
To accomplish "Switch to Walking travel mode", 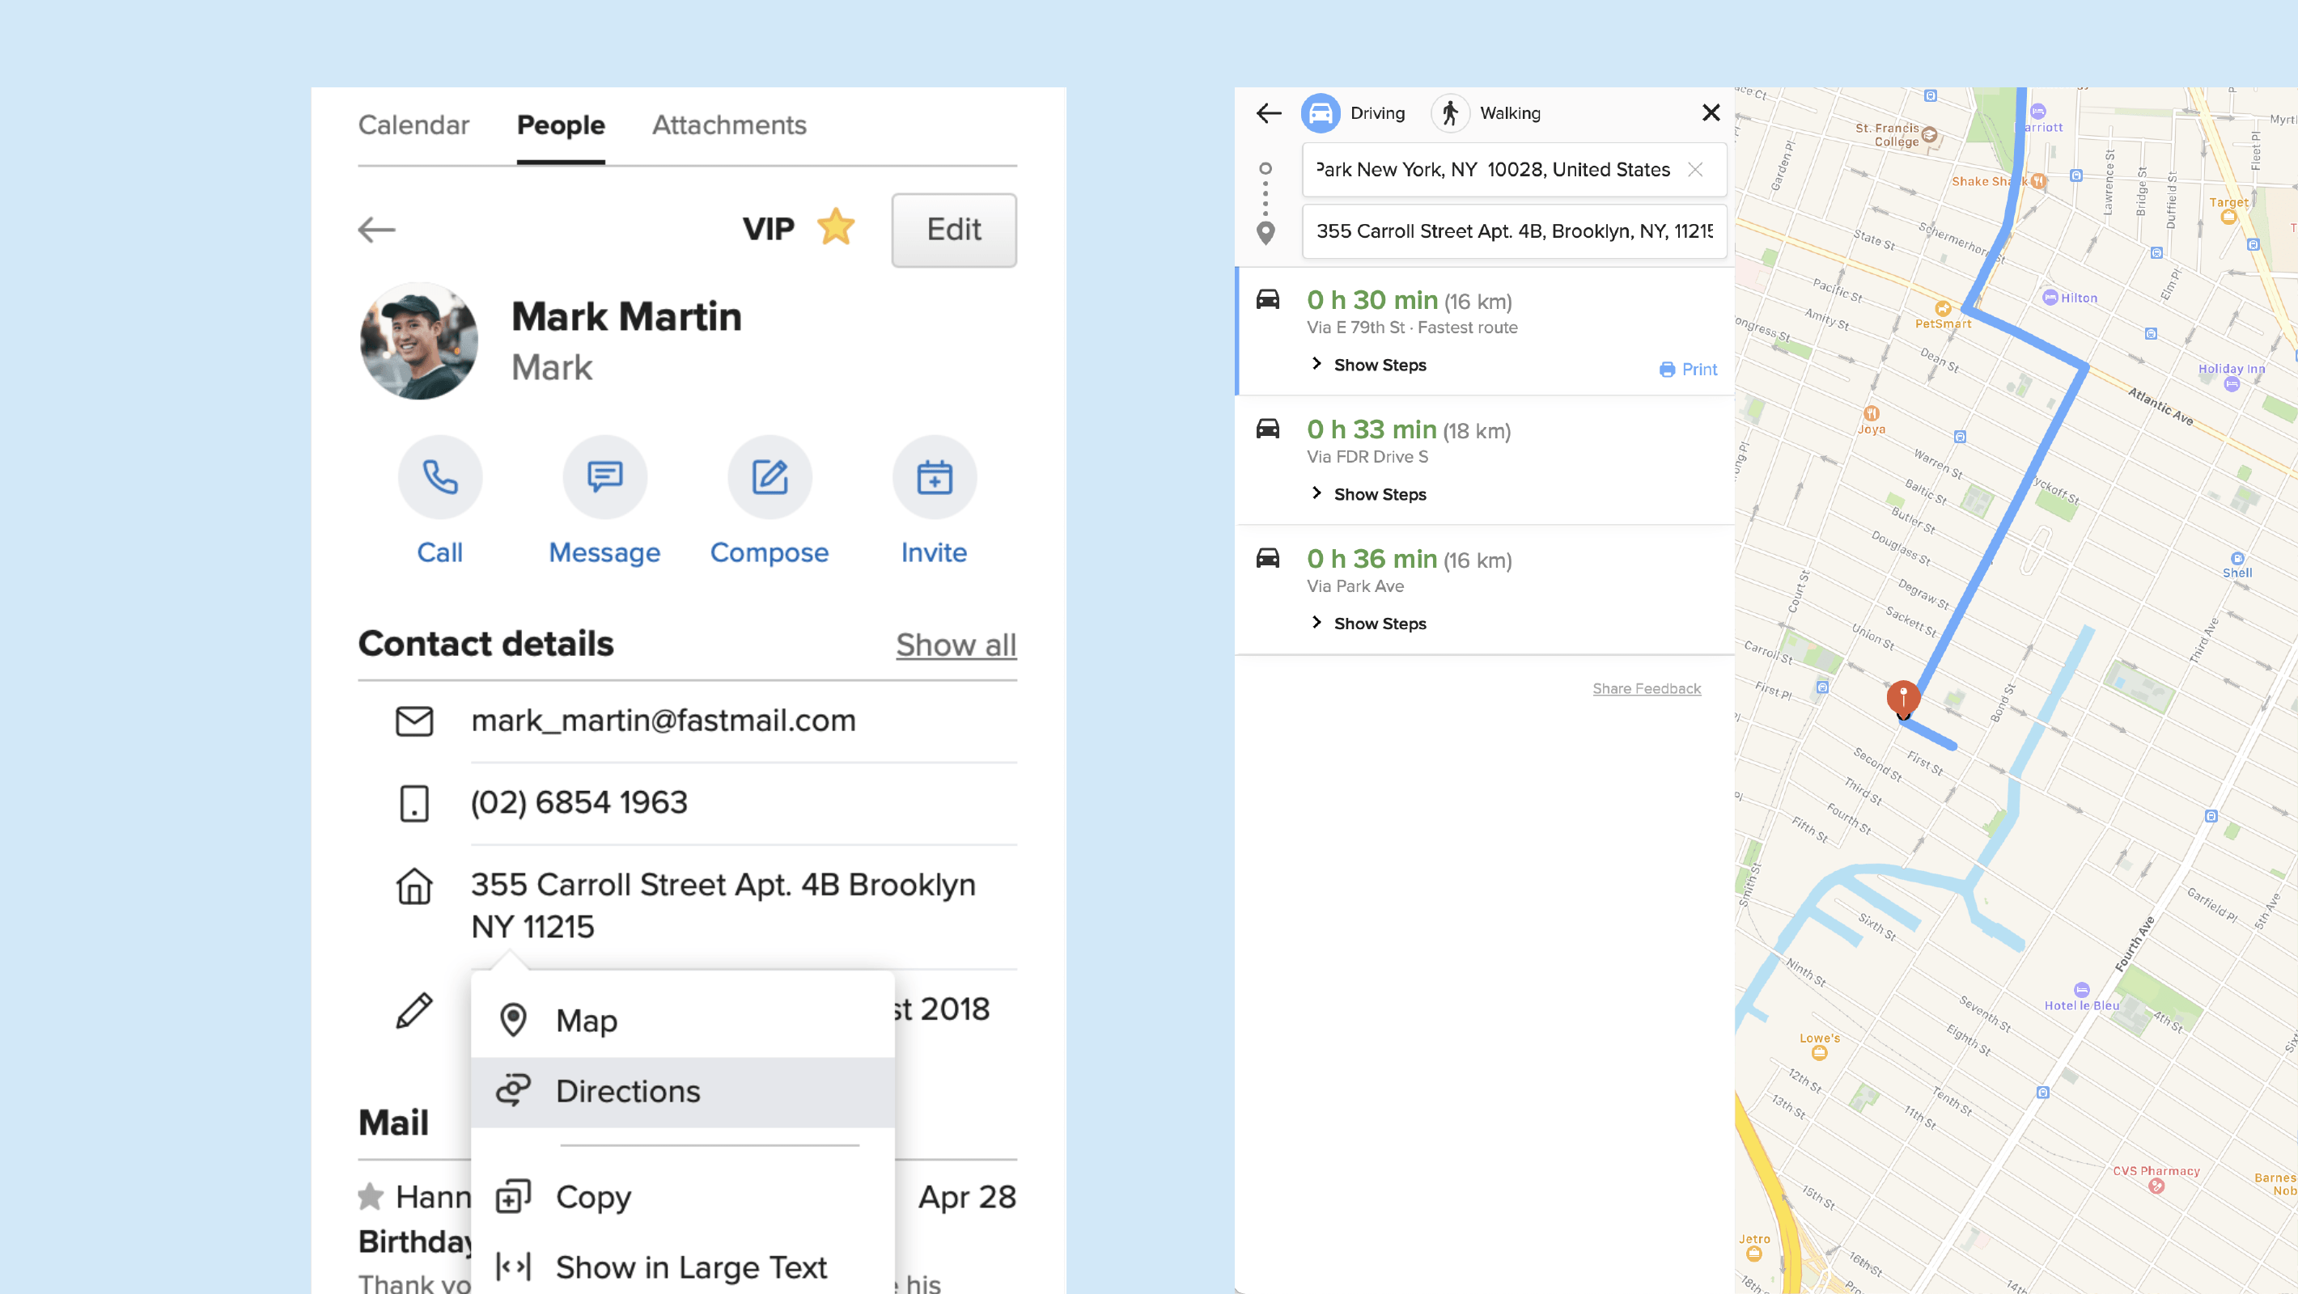I will click(x=1451, y=113).
